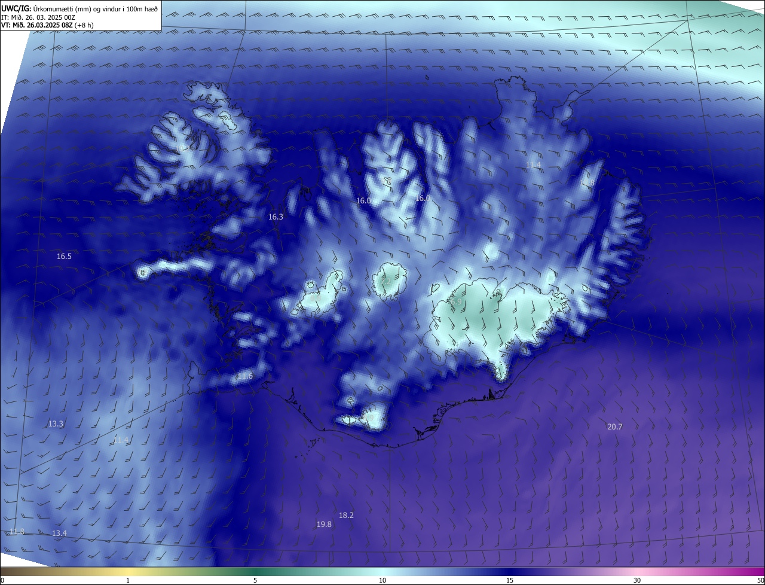The image size is (765, 585).
Task: Click the '10' tick label on the color scale
Action: pyautogui.click(x=382, y=581)
